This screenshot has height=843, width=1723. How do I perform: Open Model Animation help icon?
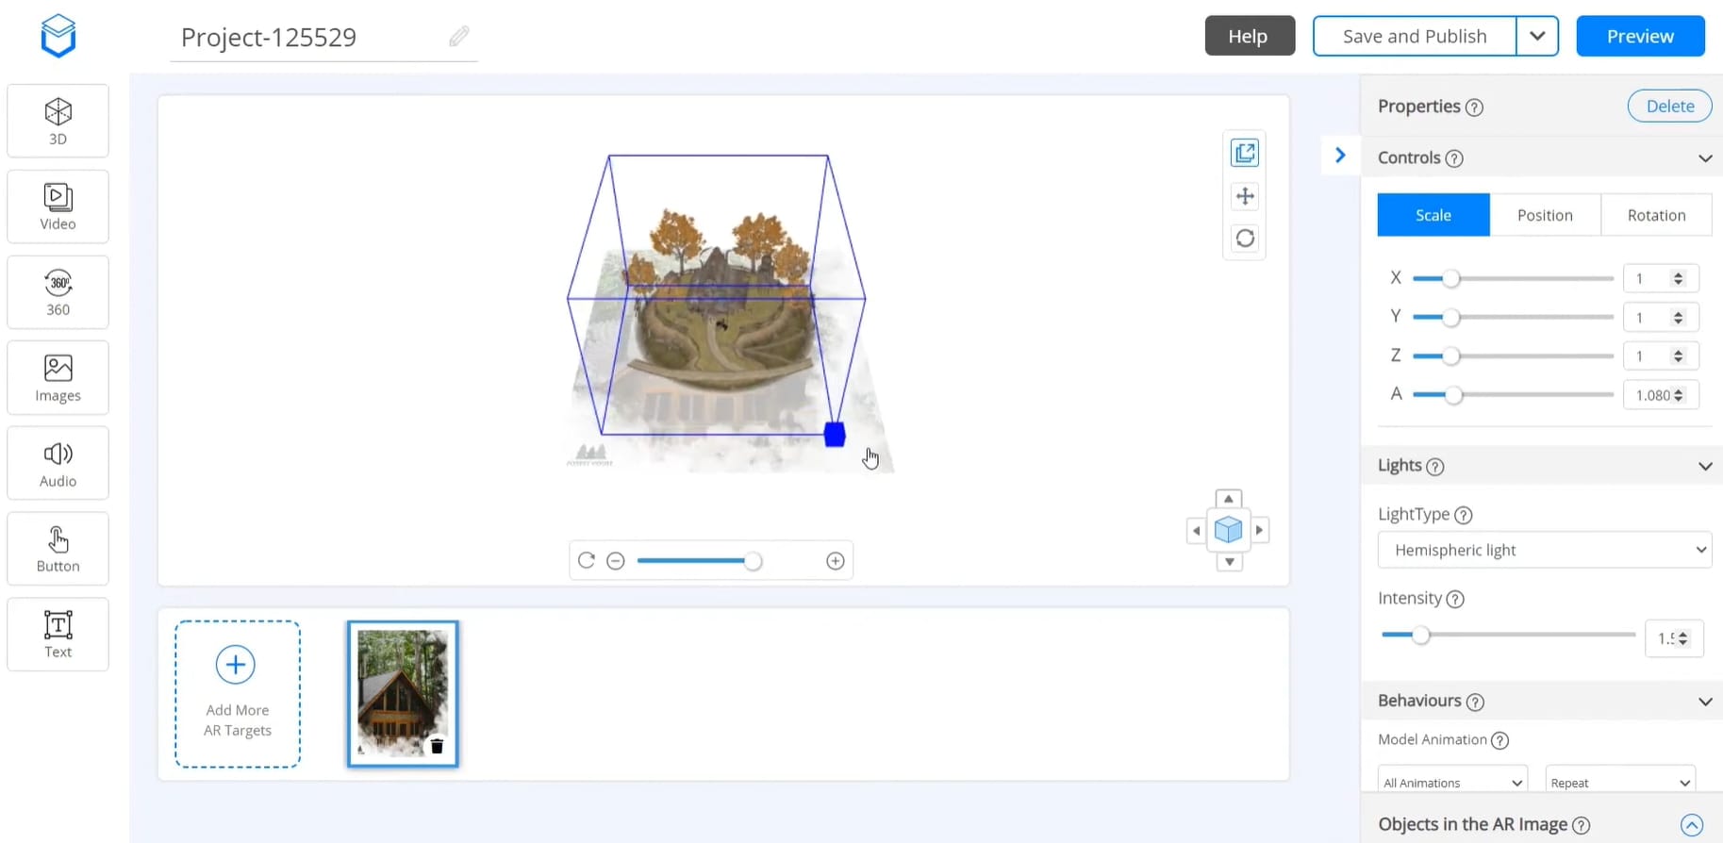(1500, 740)
